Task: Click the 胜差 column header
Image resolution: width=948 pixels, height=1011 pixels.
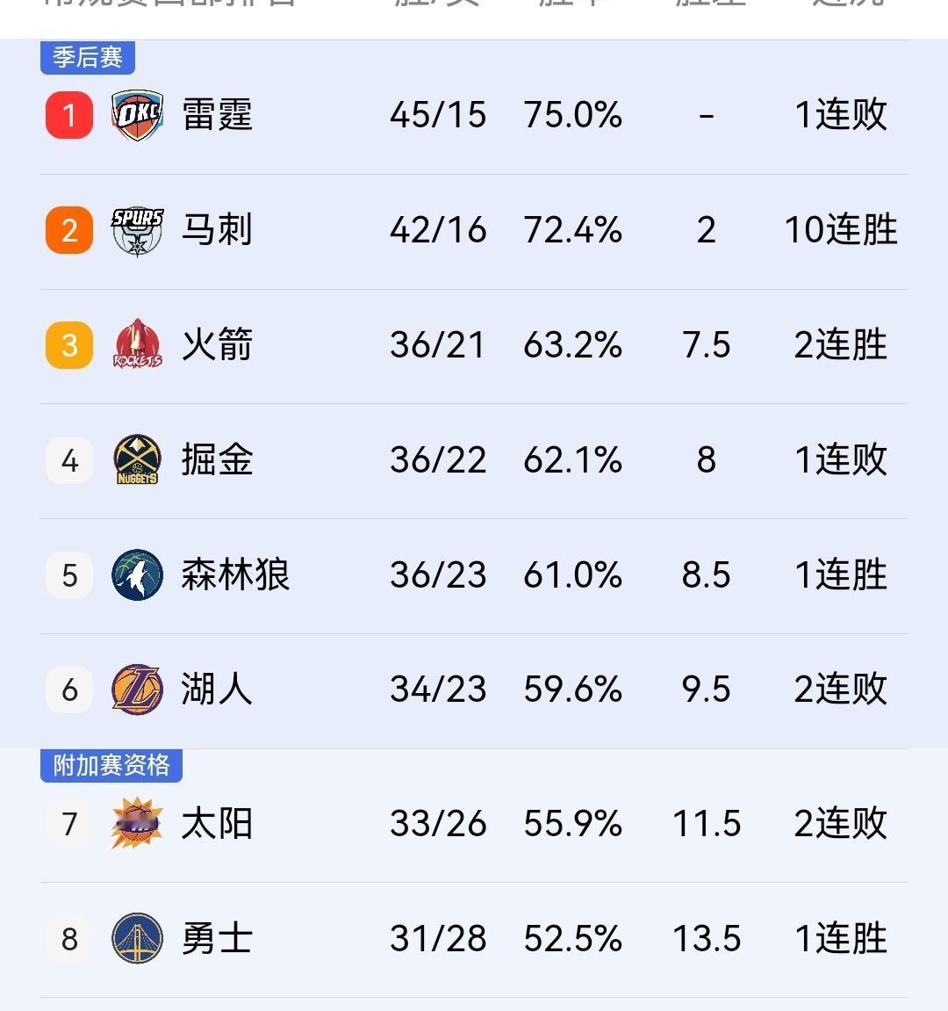Action: pos(707,5)
